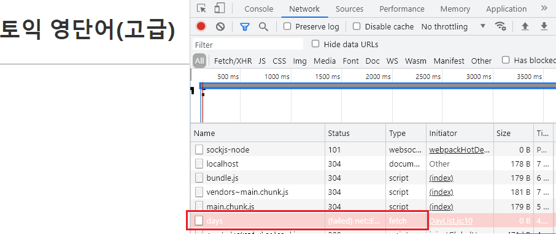This screenshot has width=556, height=234.
Task: Switch to the Console tab
Action: point(259,9)
